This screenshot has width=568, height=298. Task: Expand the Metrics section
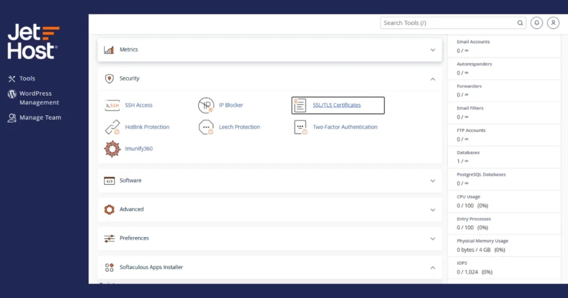pos(269,50)
